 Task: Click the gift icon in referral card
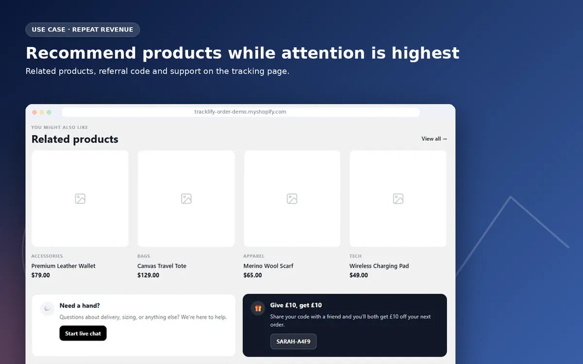258,308
